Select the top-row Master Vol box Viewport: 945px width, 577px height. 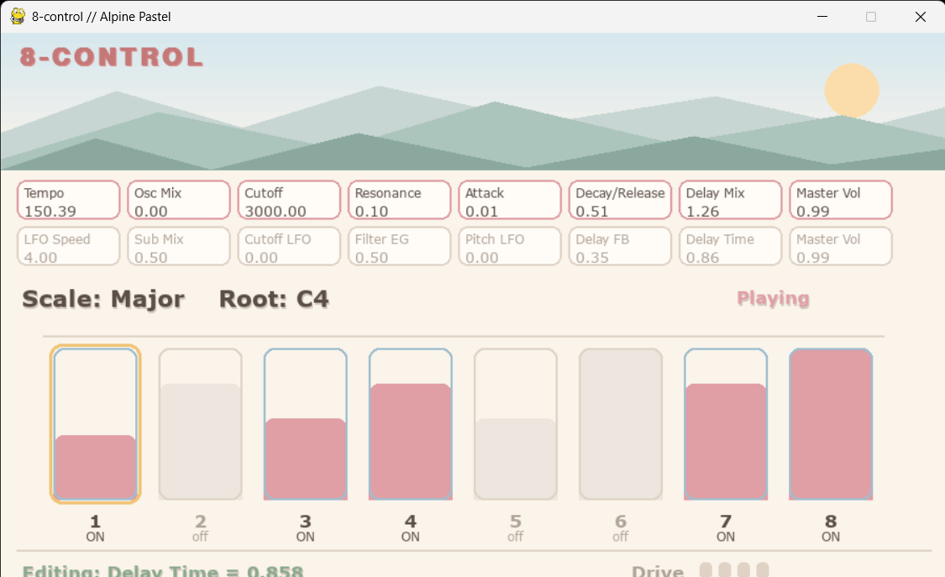840,200
